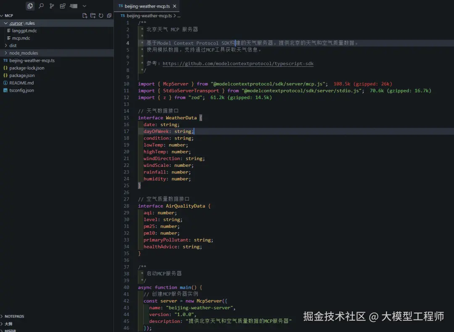The image size is (454, 332).
Task: Open the fifth activity bar view icon
Action: coord(74,6)
